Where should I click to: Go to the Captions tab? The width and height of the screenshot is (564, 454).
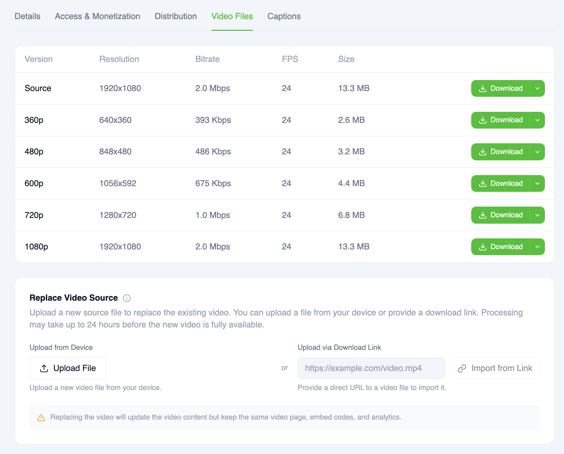click(x=284, y=16)
